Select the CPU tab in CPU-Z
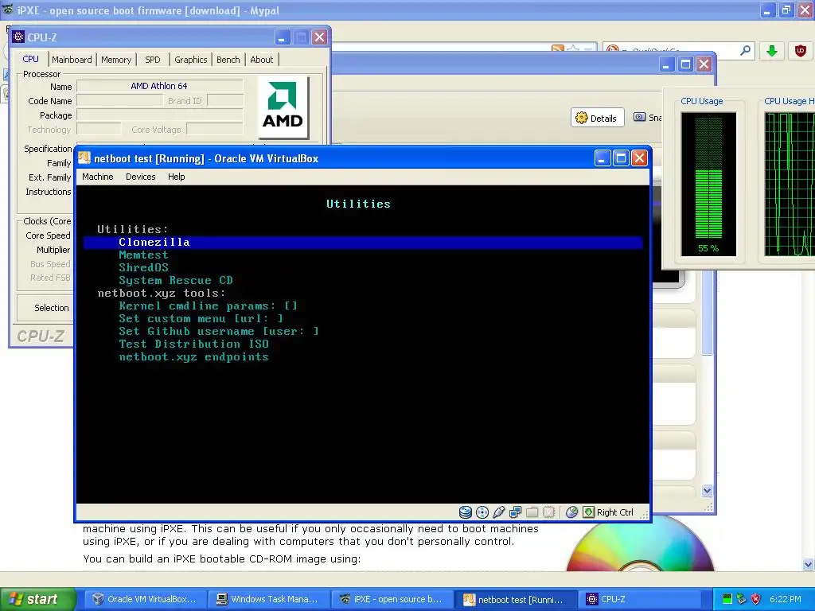815x611 pixels. click(x=31, y=59)
